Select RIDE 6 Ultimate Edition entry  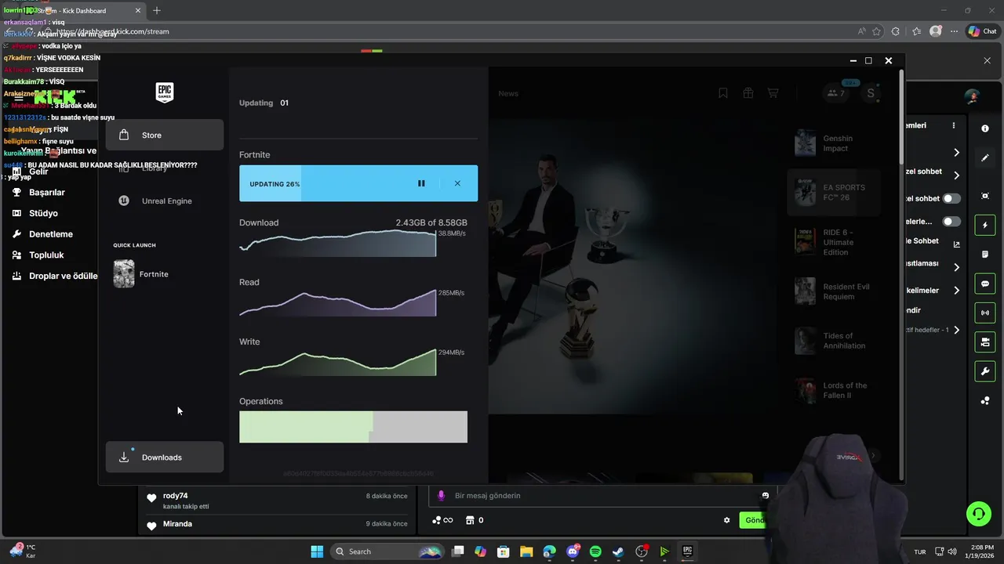[833, 242]
